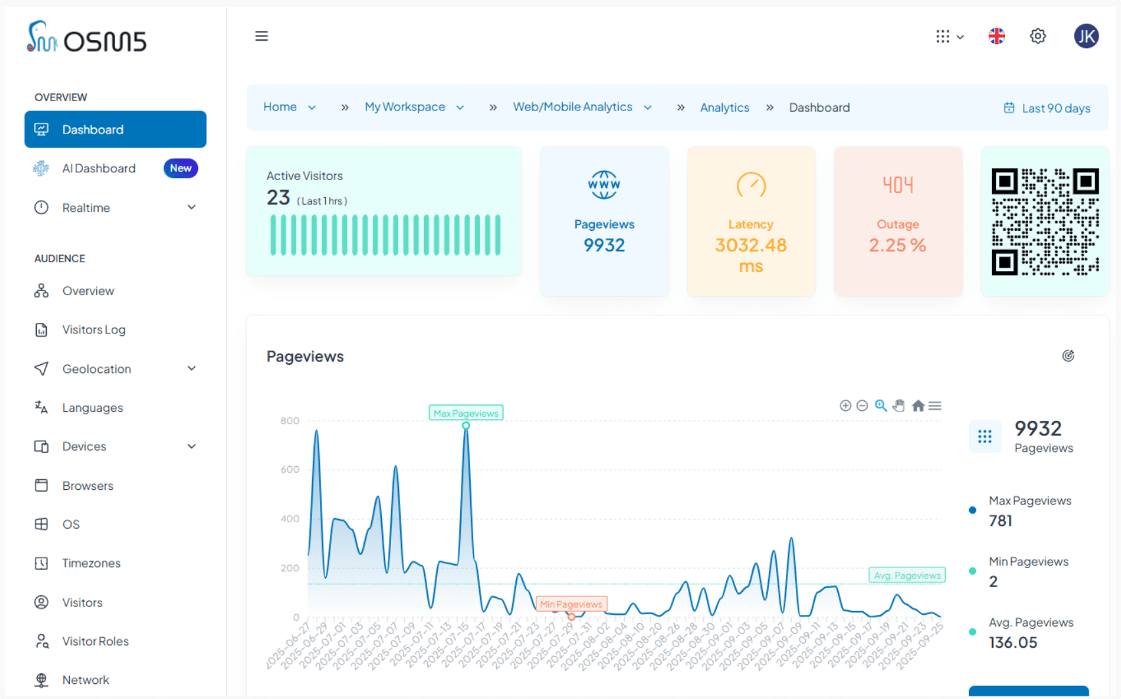The height and width of the screenshot is (699, 1121).
Task: Open chart export hamburger menu
Action: click(935, 406)
